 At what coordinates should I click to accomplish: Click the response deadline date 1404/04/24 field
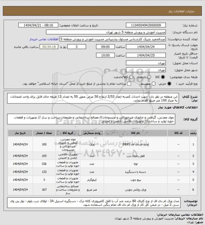point(146,47)
